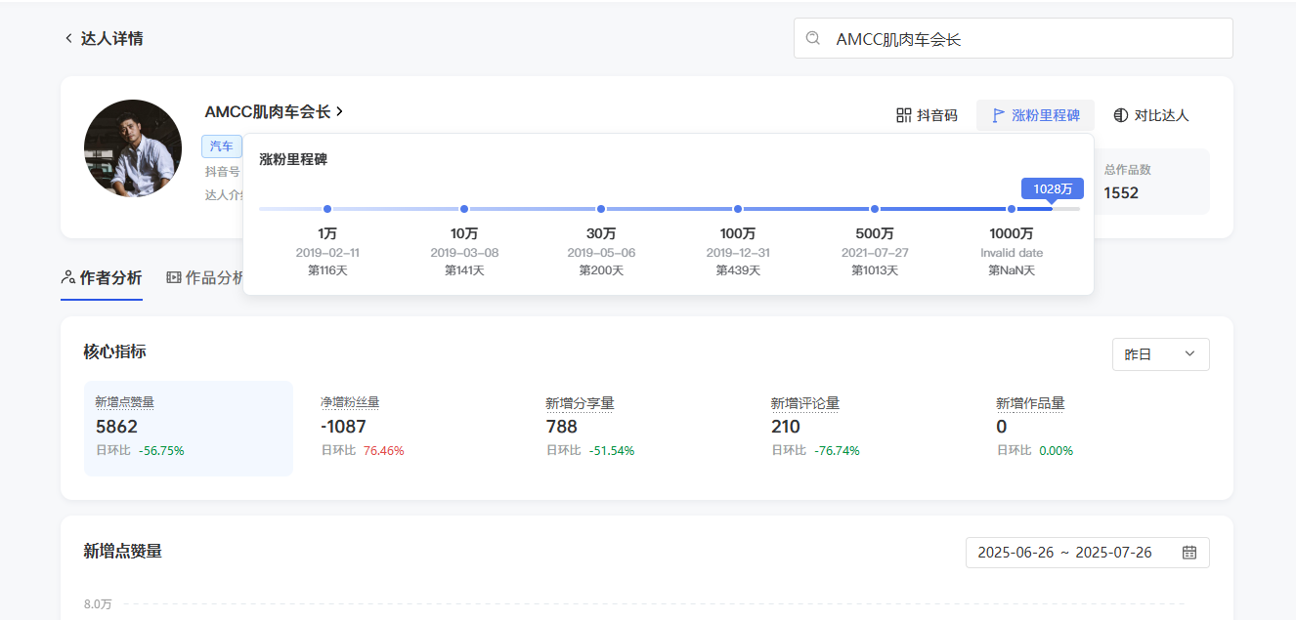This screenshot has height=620, width=1296.
Task: Click the 作品分析 video icon
Action: [x=174, y=277]
